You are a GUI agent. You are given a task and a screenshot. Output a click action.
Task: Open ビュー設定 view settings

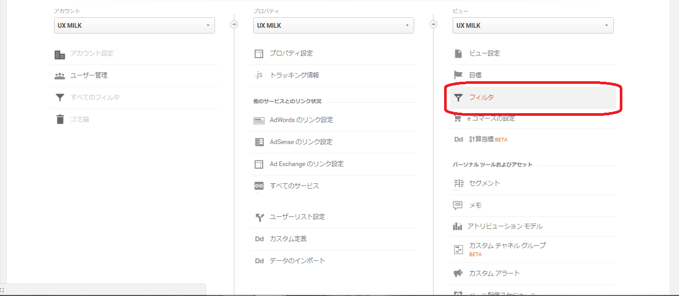click(484, 53)
